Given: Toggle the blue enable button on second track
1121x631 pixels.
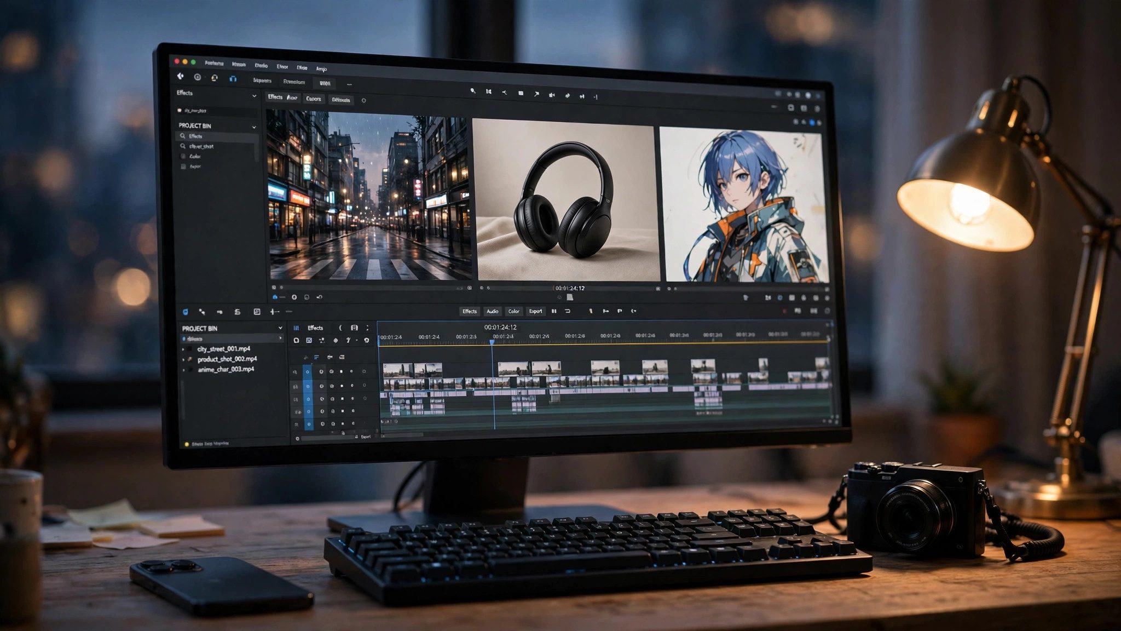Looking at the screenshot, I should pyautogui.click(x=308, y=386).
